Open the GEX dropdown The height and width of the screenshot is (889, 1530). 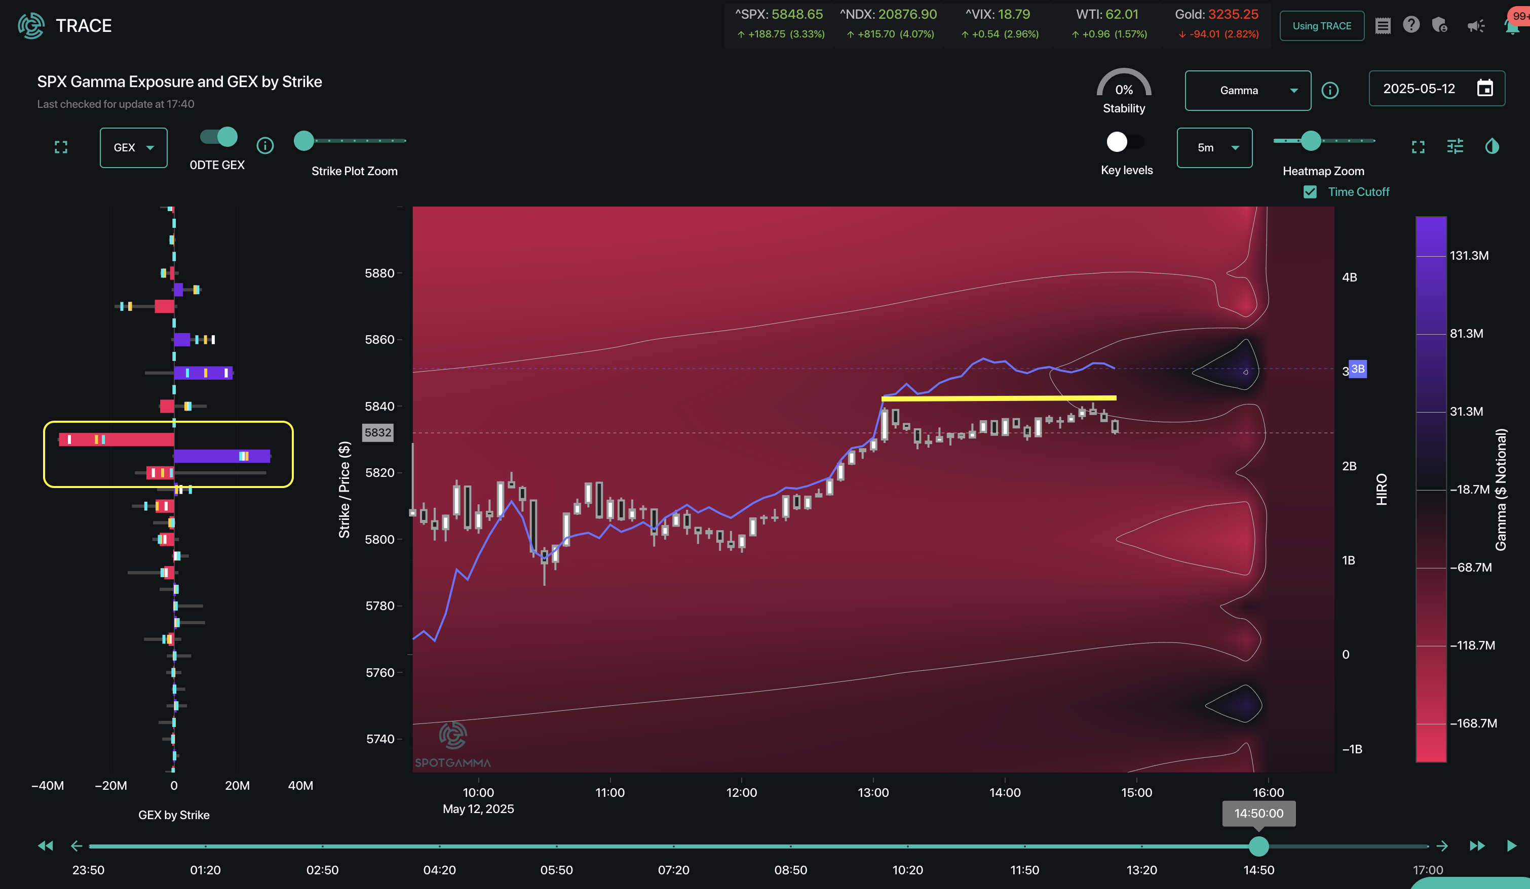[x=134, y=147]
